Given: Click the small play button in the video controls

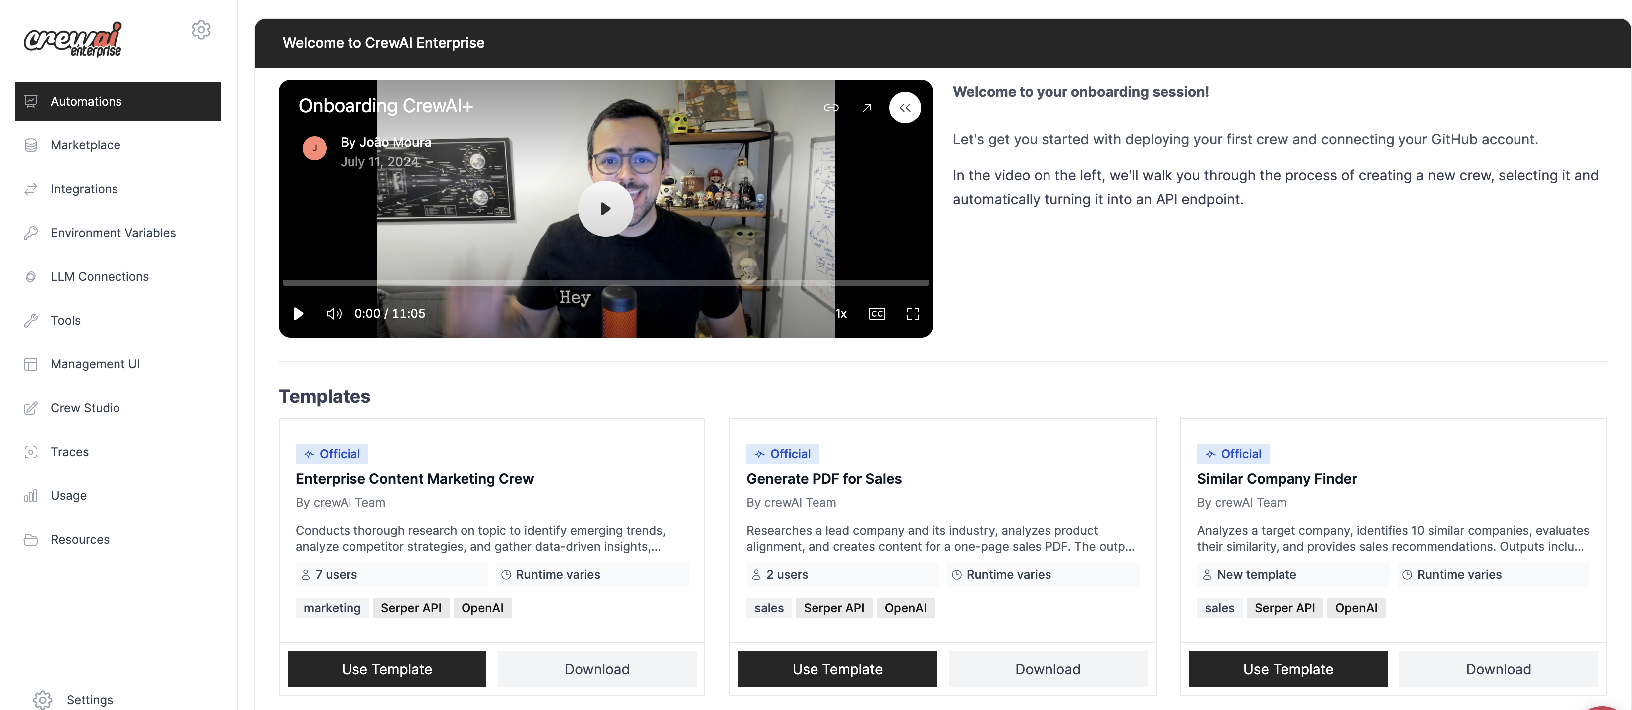Looking at the screenshot, I should 298,314.
